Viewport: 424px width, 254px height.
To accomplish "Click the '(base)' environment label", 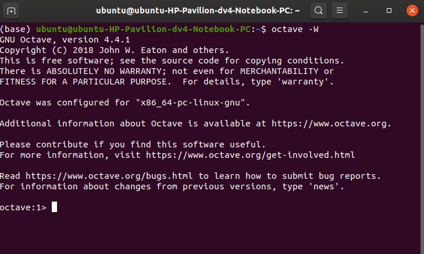I will tap(16, 29).
